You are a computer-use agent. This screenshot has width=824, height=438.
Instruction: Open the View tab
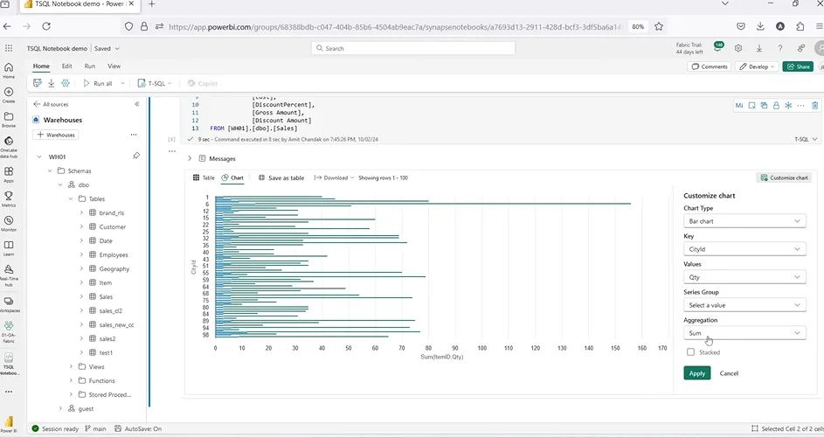pyautogui.click(x=114, y=66)
